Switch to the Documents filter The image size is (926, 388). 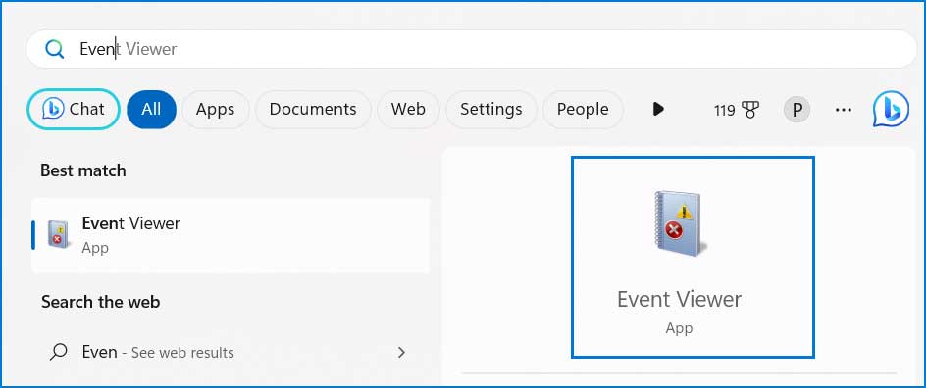coord(313,109)
